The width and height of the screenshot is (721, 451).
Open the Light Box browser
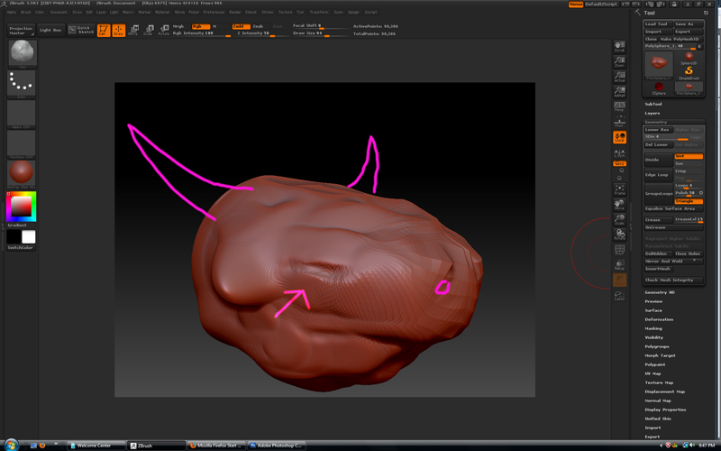(50, 30)
